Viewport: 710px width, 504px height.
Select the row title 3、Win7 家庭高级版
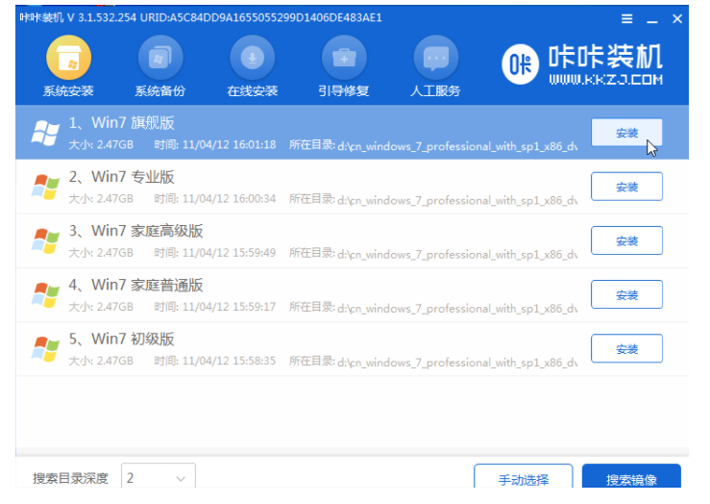click(x=135, y=231)
